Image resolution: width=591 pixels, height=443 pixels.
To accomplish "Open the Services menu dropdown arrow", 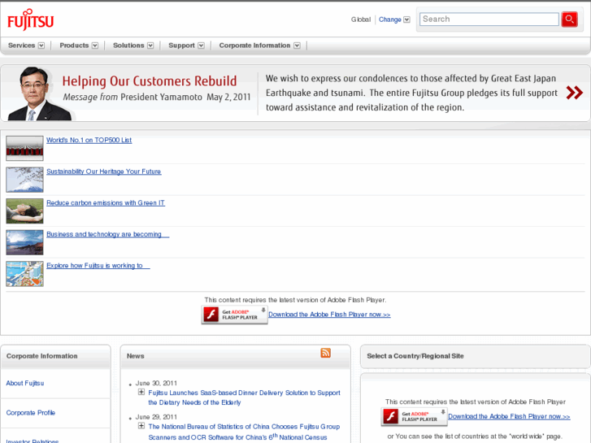I will click(41, 46).
